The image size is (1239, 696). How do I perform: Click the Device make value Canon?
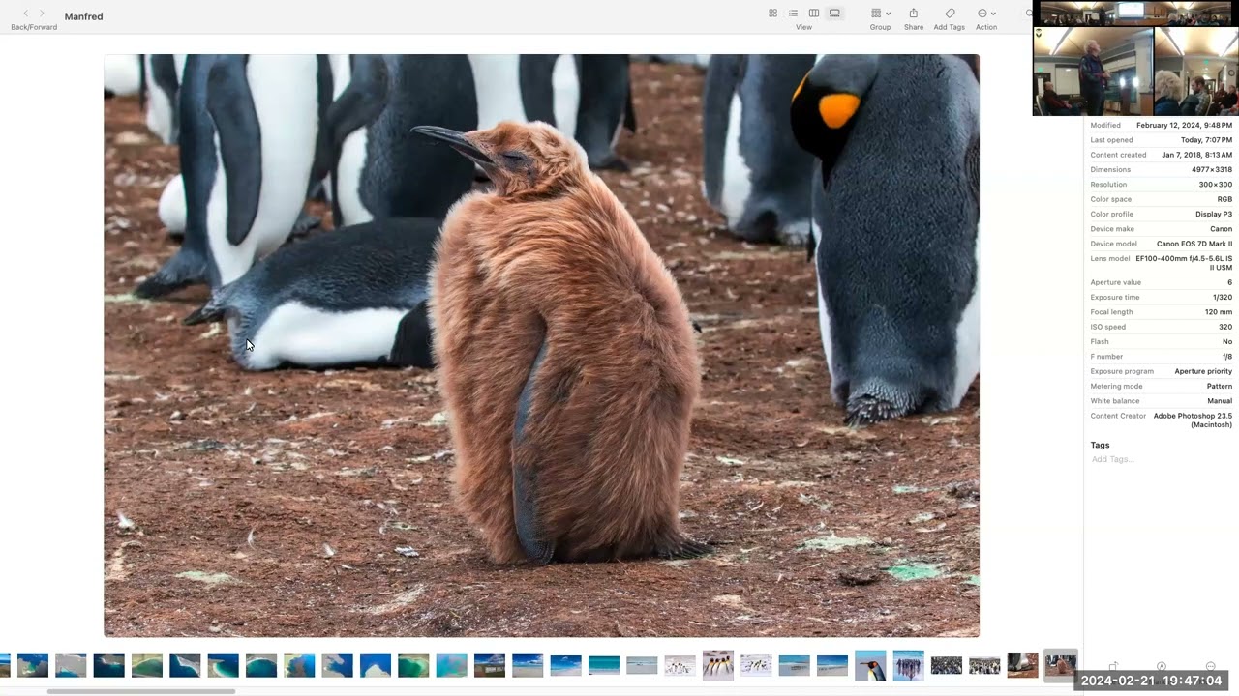[1221, 229]
